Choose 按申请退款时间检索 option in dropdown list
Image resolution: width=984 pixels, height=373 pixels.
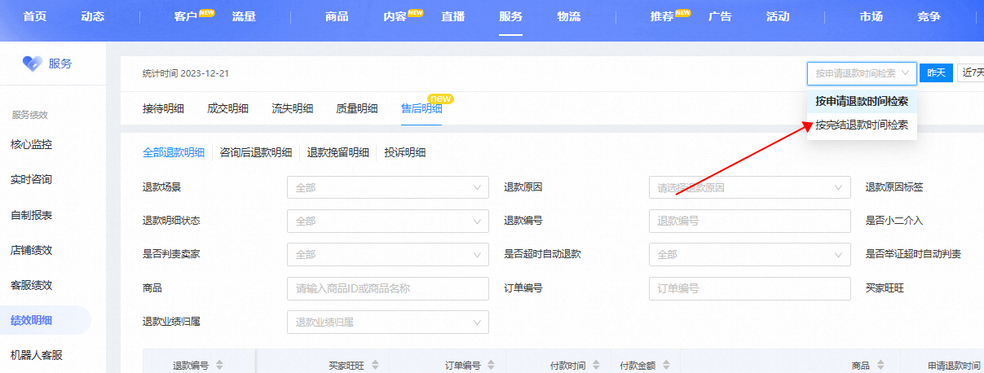click(x=862, y=102)
